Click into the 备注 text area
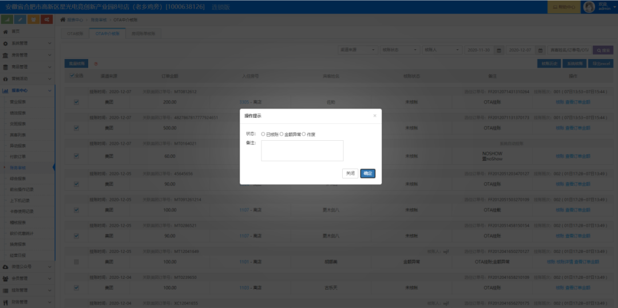The image size is (618, 308). click(x=302, y=151)
